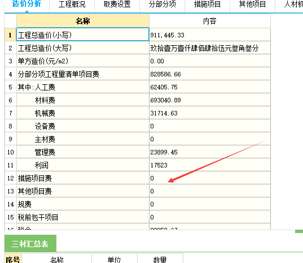Click the 0 value for 主材费
This screenshot has height=263, width=303.
coord(210,139)
